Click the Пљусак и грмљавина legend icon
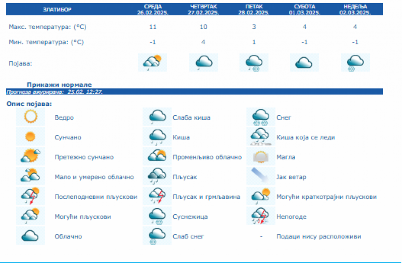This screenshot has width=402, height=263. point(157,196)
